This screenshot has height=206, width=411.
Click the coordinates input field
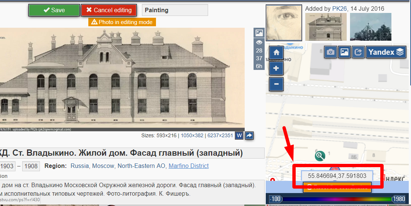click(337, 176)
